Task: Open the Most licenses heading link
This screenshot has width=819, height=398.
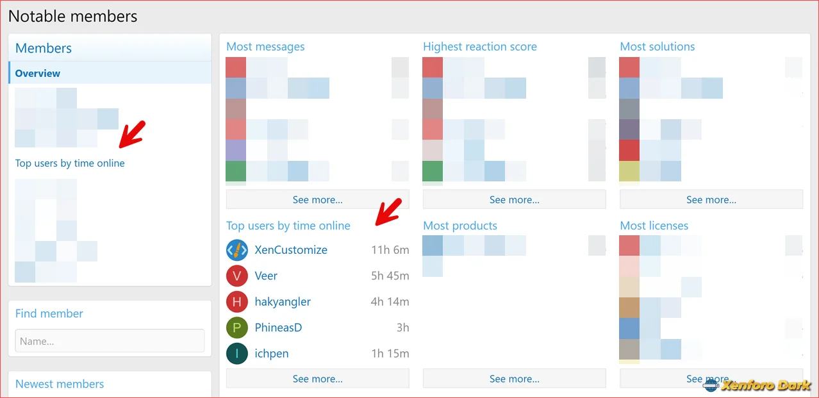Action: tap(654, 226)
